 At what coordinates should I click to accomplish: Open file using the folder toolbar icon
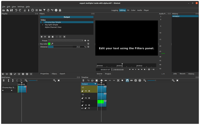pyautogui.click(x=3, y=10)
